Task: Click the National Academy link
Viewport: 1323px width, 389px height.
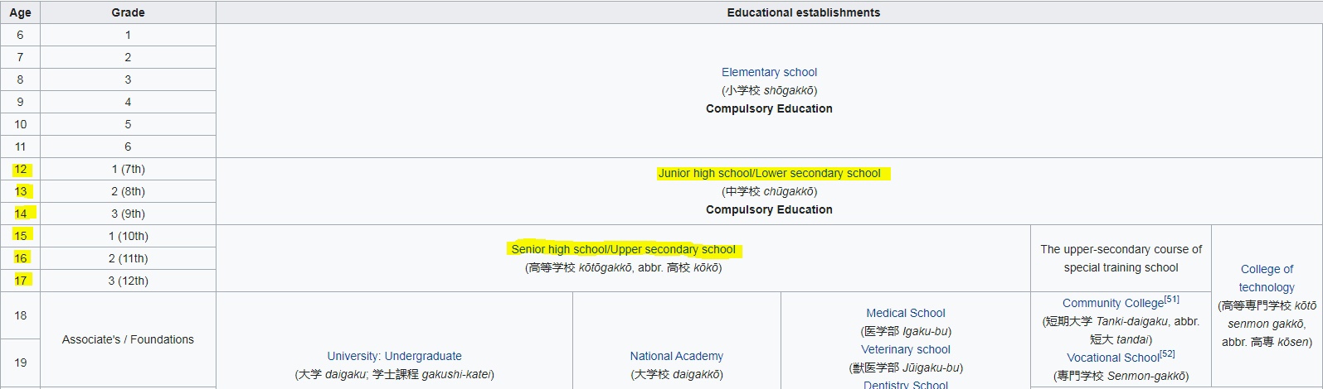Action: pos(676,356)
